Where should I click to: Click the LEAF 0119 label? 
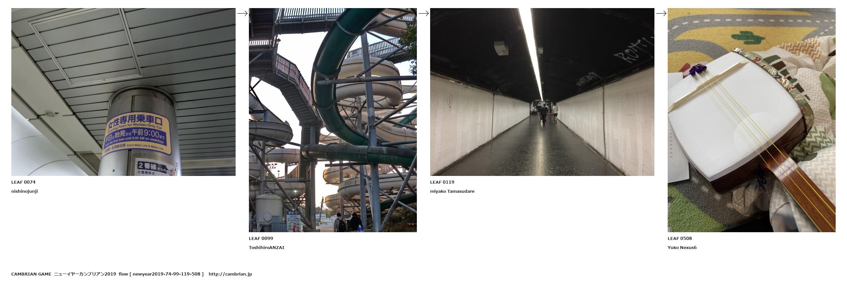(442, 182)
